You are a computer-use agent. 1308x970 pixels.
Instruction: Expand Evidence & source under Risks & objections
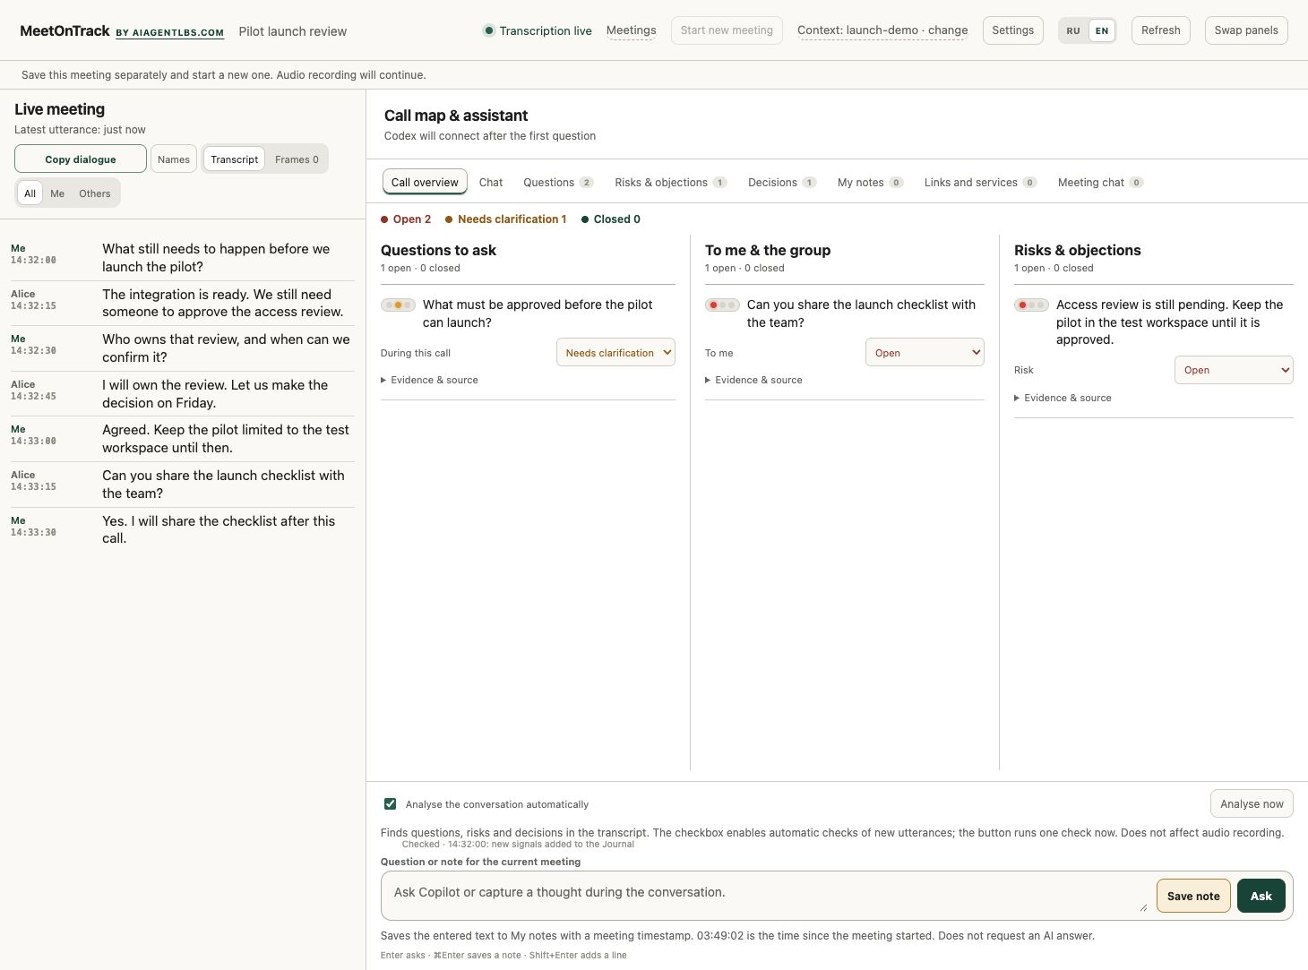point(1063,398)
